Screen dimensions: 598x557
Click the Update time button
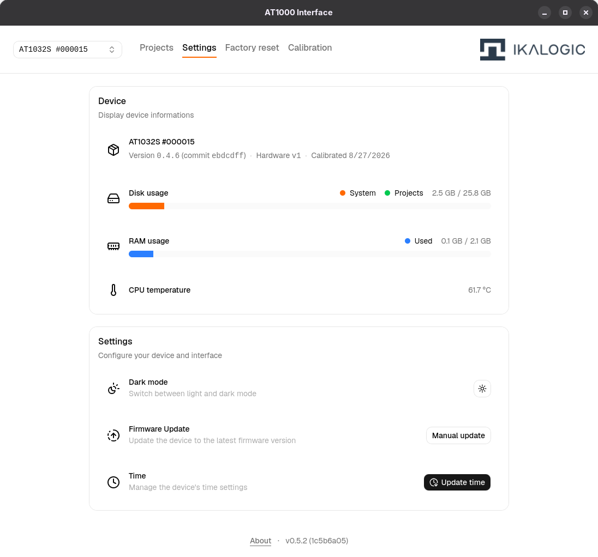tap(457, 482)
